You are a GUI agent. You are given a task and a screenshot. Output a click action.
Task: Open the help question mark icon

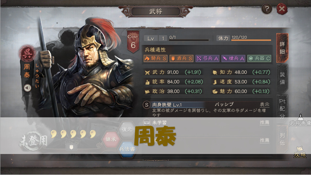267,9
